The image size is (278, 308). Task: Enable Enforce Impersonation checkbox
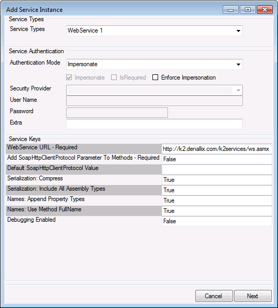155,78
